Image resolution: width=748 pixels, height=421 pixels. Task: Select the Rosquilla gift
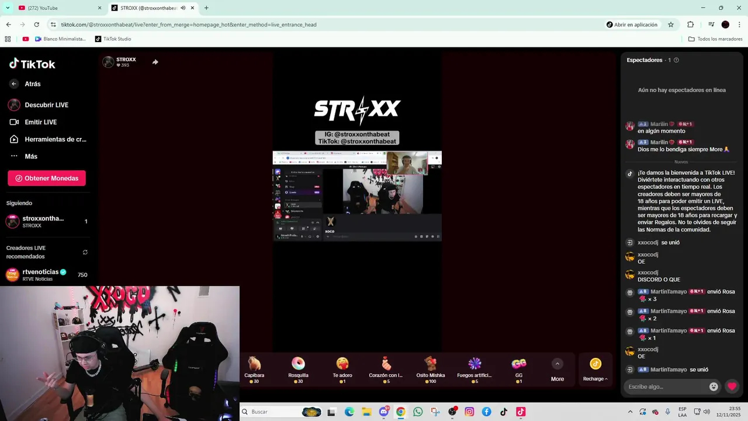[298, 370]
